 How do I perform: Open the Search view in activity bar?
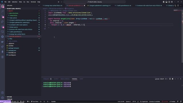(x=3, y=11)
